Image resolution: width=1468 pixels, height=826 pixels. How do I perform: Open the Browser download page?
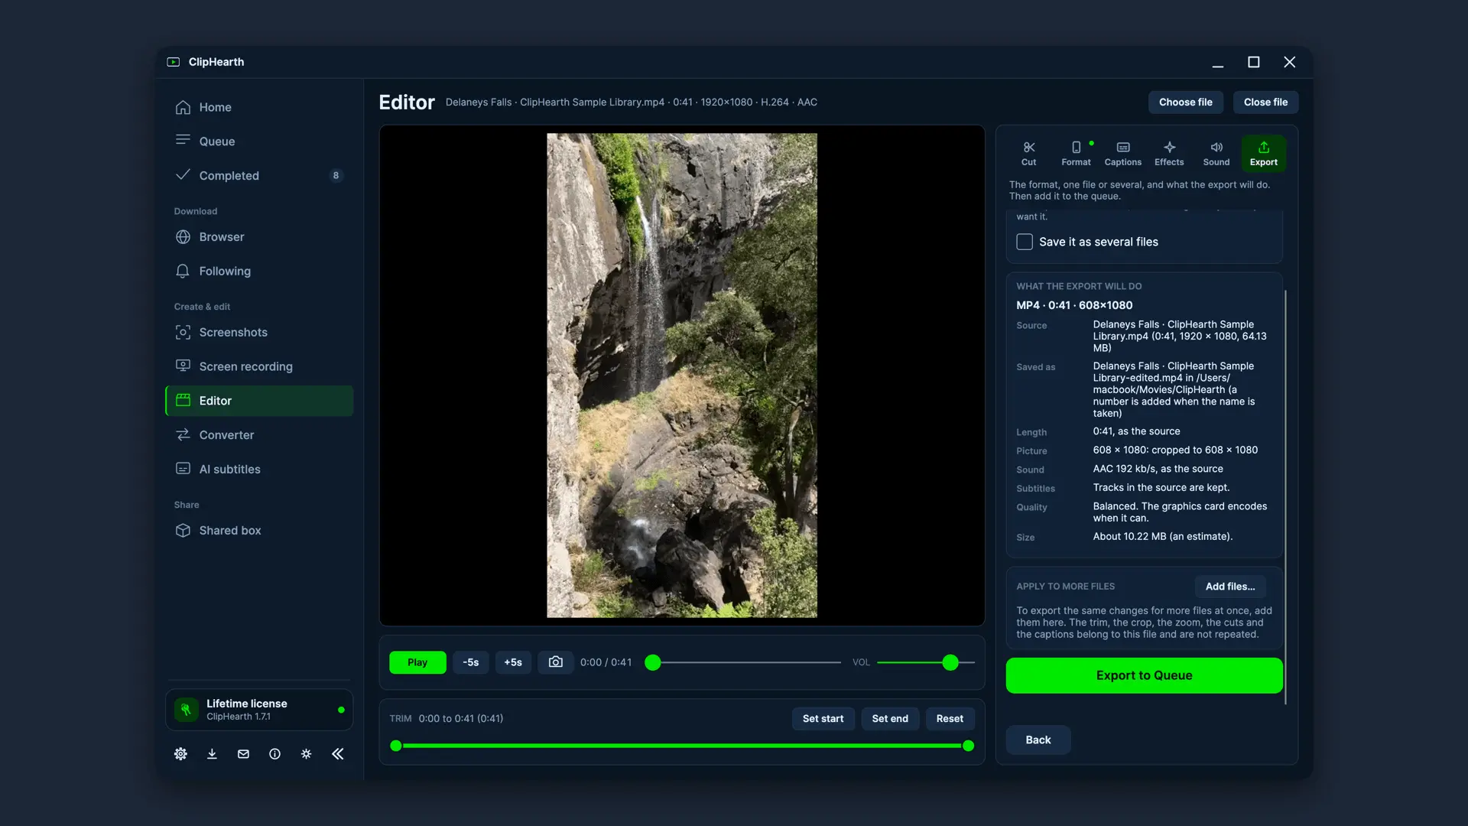259,237
